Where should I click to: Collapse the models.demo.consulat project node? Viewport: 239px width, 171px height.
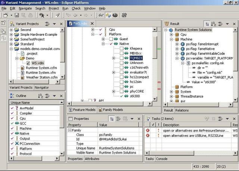(x=11, y=49)
